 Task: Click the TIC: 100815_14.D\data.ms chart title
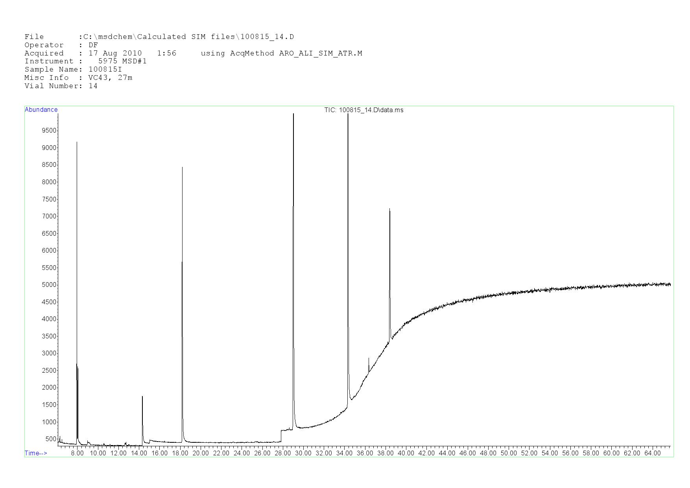coord(363,110)
